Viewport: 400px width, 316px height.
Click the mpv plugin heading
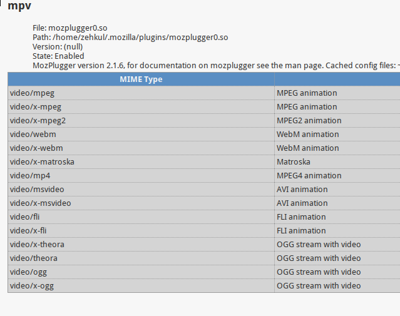tap(19, 6)
